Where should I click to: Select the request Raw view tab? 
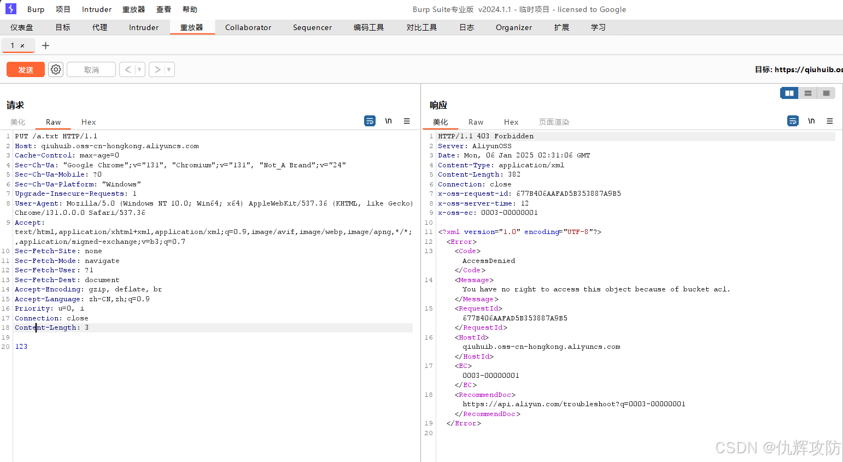coord(54,122)
